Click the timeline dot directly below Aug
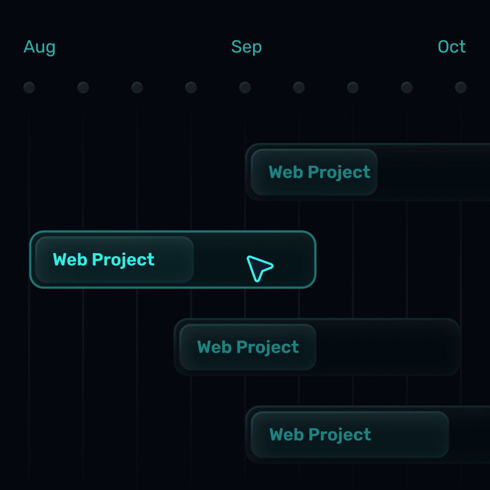 pyautogui.click(x=29, y=87)
